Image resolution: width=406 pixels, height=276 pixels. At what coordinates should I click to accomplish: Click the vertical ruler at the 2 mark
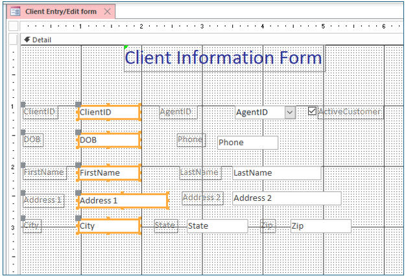13,167
